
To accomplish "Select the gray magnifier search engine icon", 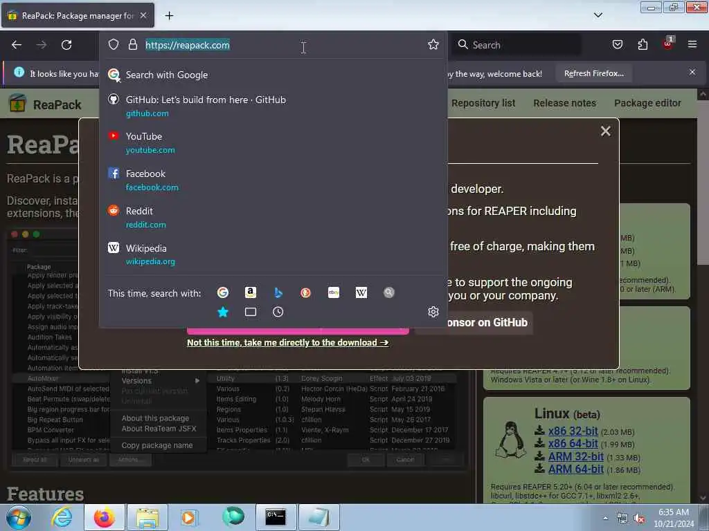I will [x=389, y=292].
